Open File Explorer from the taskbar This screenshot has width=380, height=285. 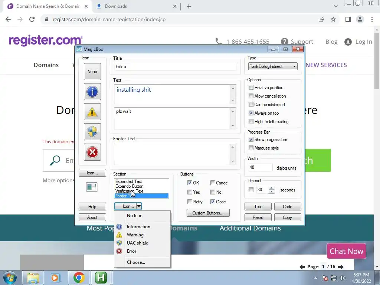33,278
